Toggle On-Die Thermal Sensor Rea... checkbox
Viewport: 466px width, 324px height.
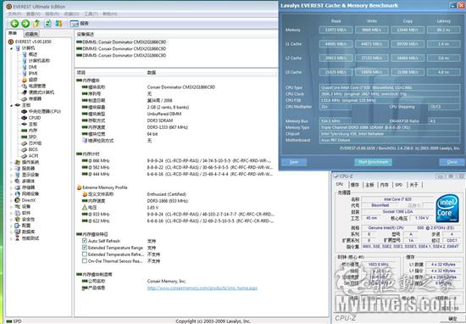click(x=85, y=261)
